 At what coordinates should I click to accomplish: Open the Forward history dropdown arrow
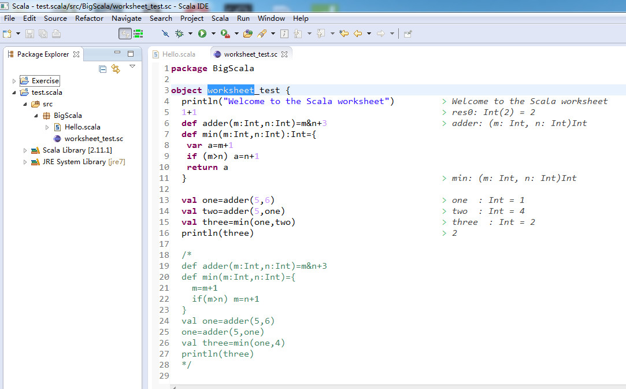[392, 34]
